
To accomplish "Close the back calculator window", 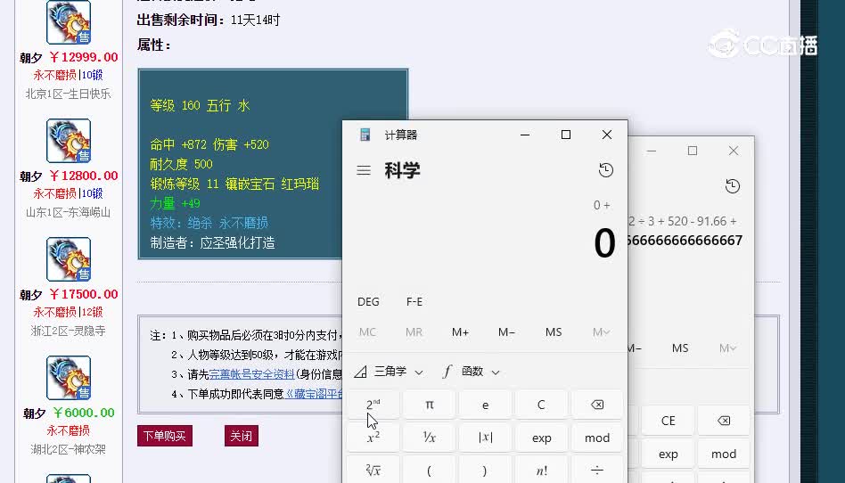I will (734, 151).
